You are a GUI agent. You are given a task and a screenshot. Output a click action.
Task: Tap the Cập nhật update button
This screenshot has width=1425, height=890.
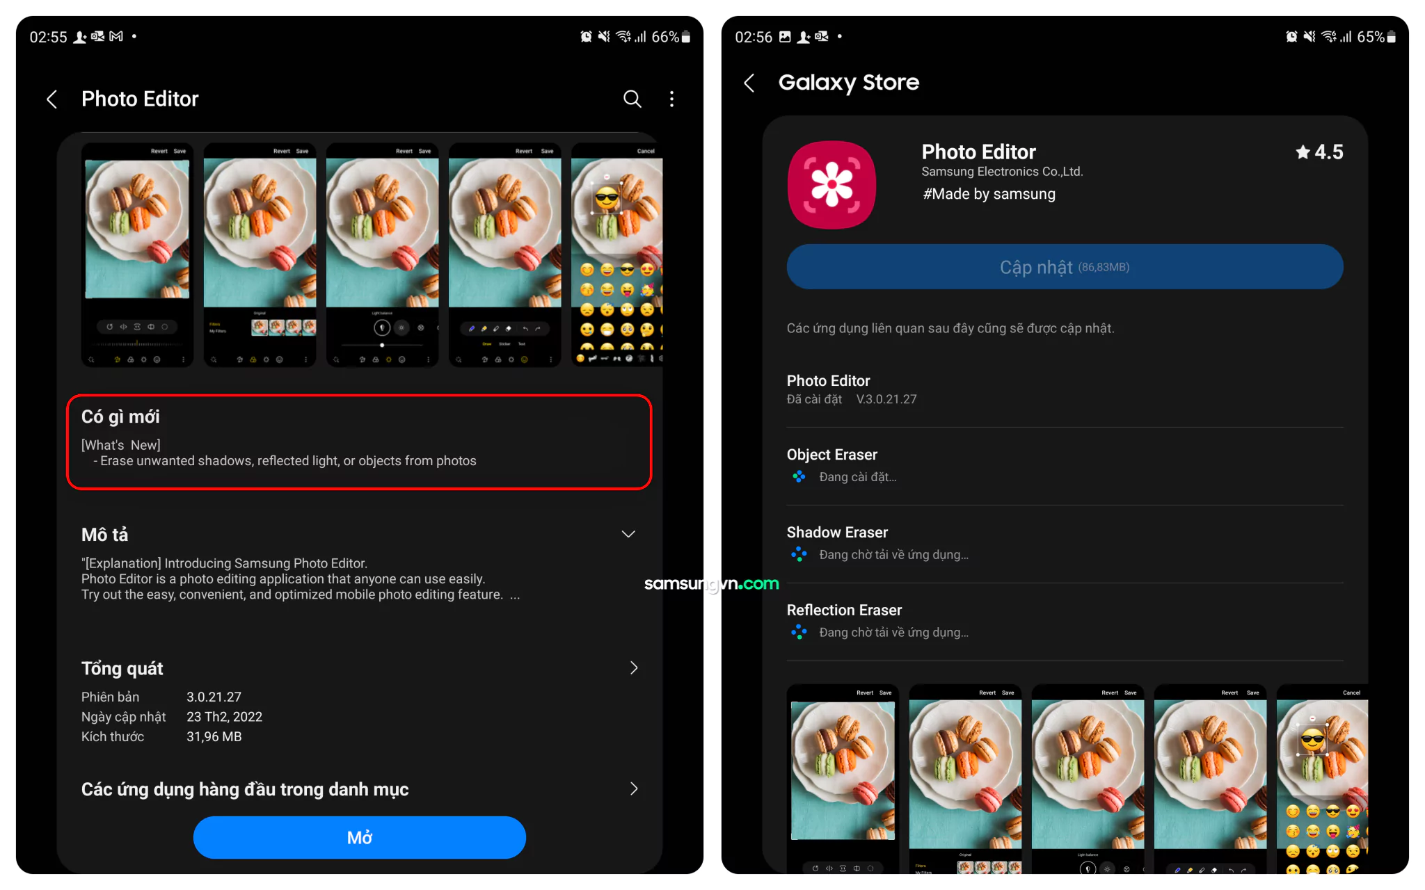[x=1067, y=268]
